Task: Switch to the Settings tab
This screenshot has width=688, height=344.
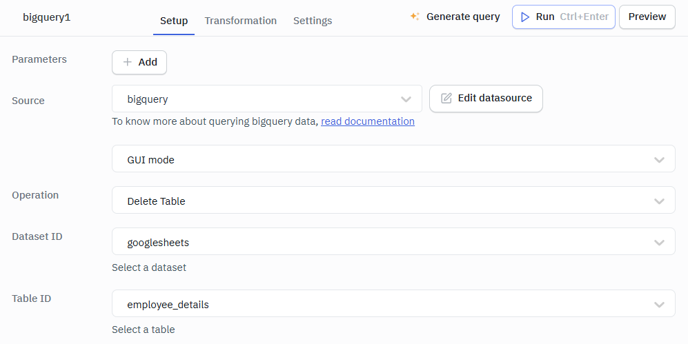Action: click(x=313, y=21)
